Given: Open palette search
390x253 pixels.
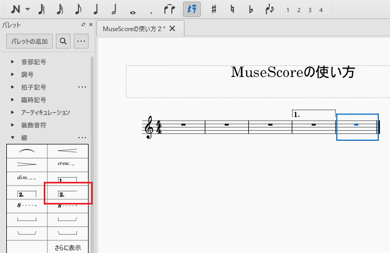Looking at the screenshot, I should tap(63, 41).
